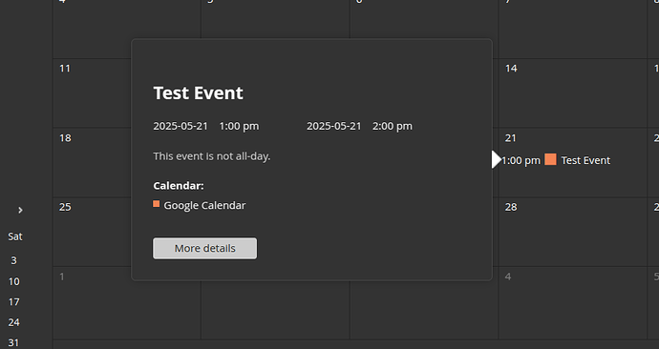659x349 pixels.
Task: Select day 11 in the month grid
Action: [x=65, y=69]
